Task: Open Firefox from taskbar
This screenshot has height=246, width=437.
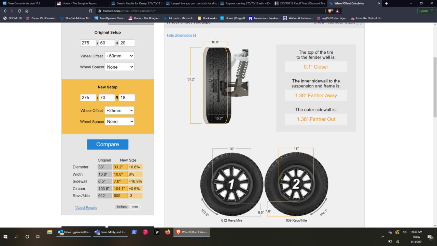Action: [x=167, y=232]
